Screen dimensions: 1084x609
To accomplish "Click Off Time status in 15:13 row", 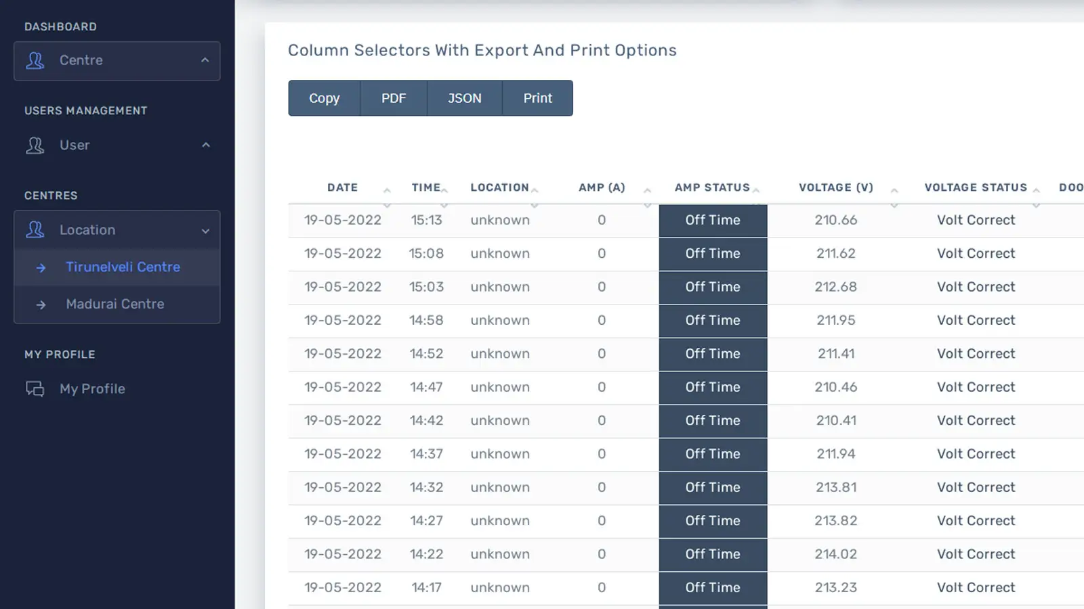I will (x=713, y=221).
